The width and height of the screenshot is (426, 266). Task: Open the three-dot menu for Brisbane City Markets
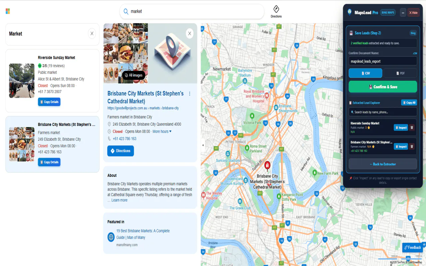click(190, 94)
